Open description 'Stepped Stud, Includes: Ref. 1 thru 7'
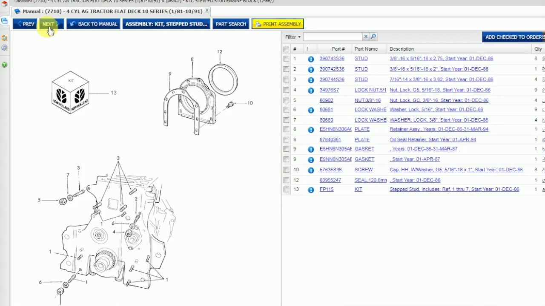This screenshot has height=306, width=545. tap(454, 189)
